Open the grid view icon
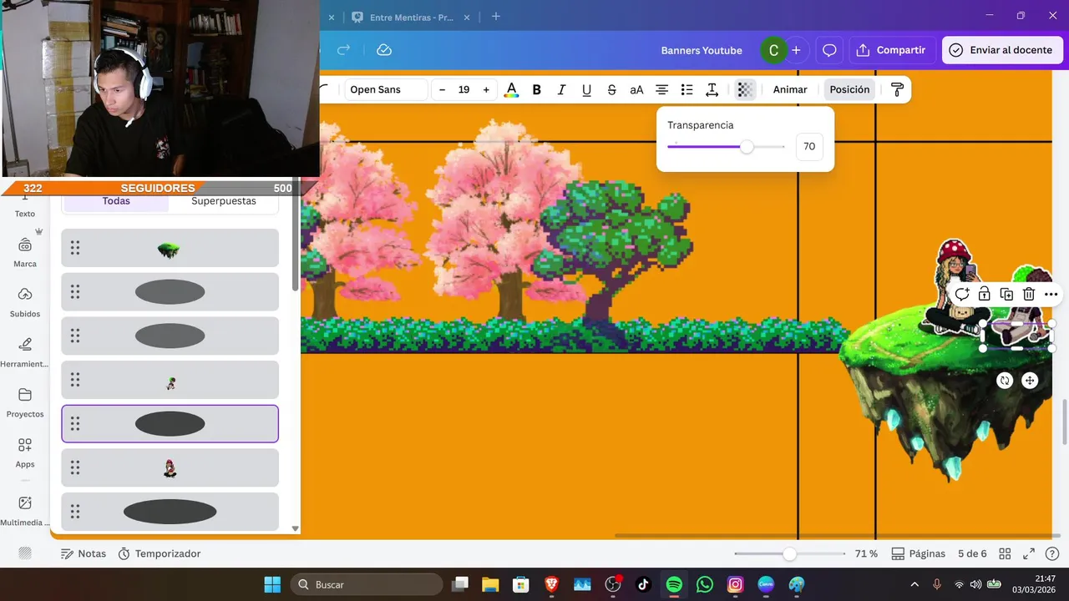The image size is (1069, 601). pyautogui.click(x=1005, y=553)
